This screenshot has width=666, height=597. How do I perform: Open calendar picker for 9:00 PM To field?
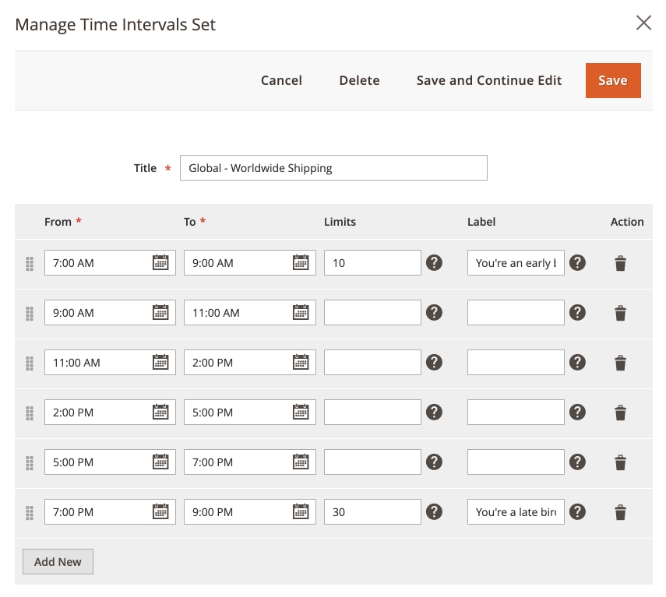[301, 512]
